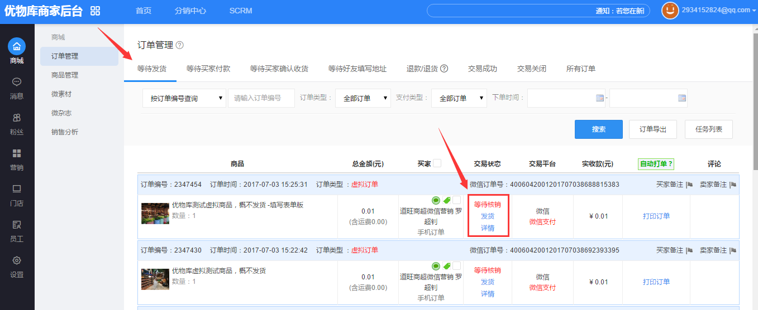Check the buyer checkbox for order 2347454
This screenshot has height=310, width=758.
point(456,200)
